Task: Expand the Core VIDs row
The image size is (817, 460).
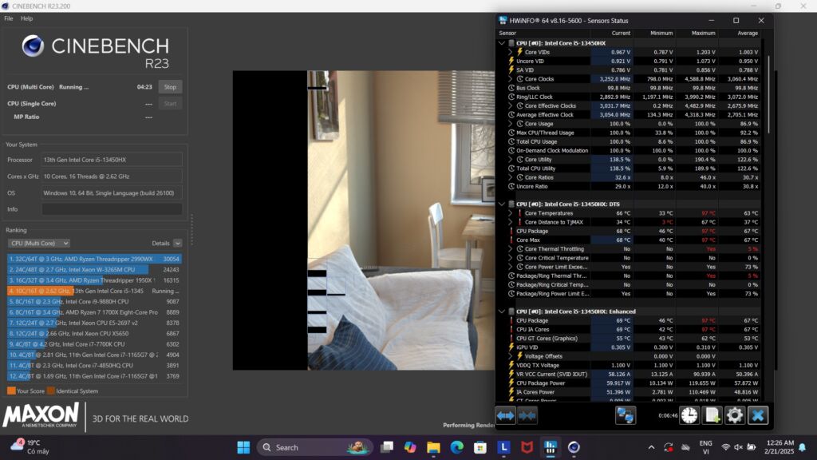Action: 510,52
